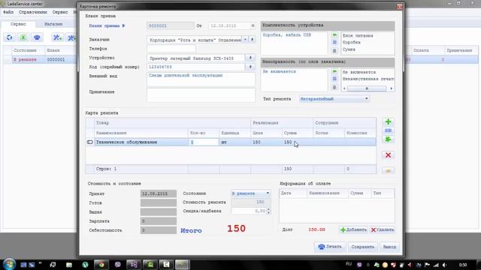
Task: Open customer picker button next to Заказчик
Action: (253, 40)
